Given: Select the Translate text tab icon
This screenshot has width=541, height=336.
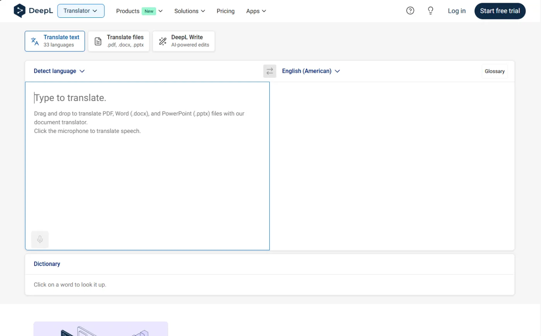Looking at the screenshot, I should click(34, 41).
